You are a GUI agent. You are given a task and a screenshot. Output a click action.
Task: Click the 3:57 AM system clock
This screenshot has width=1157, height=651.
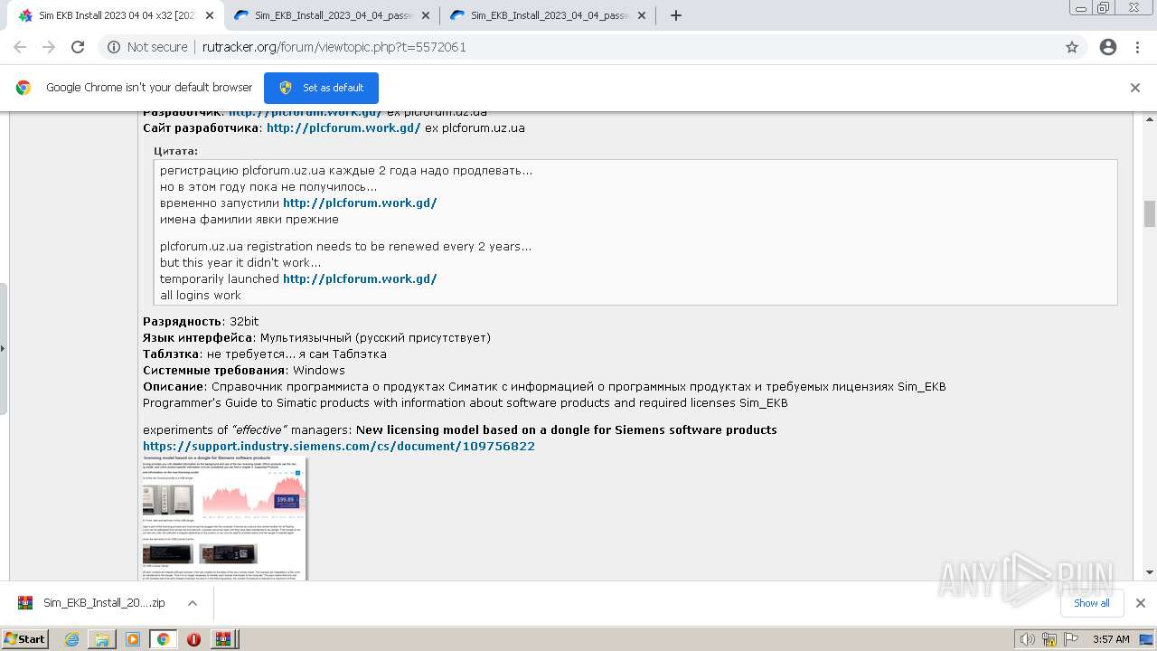coord(1111,639)
